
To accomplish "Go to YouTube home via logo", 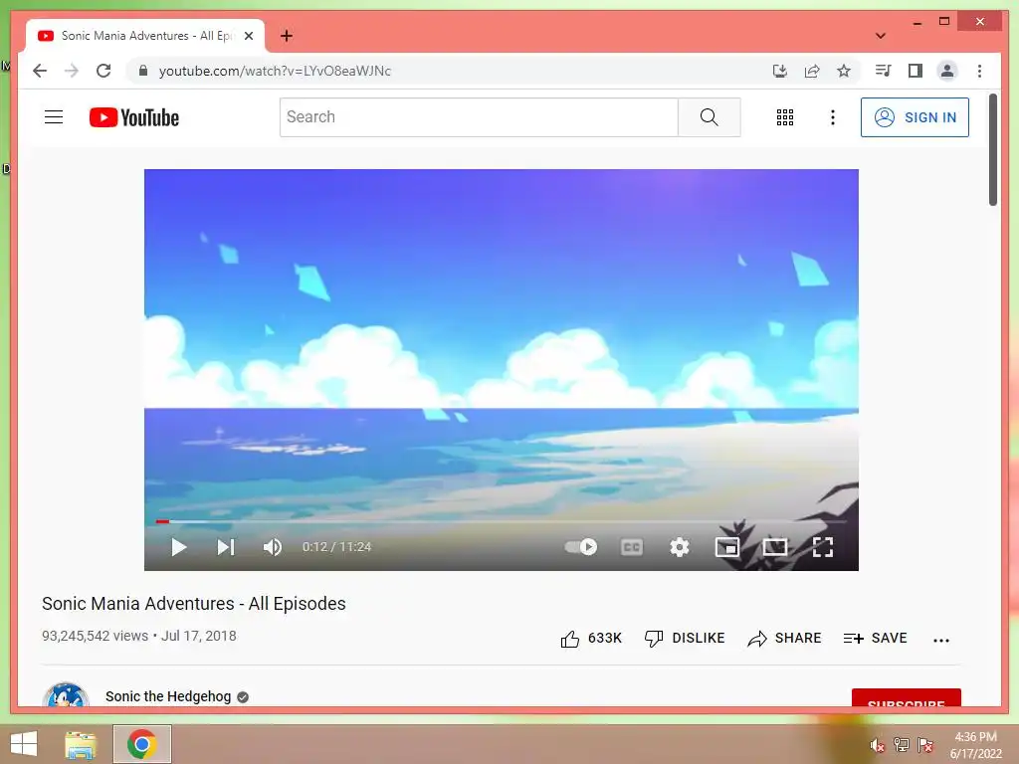I will [134, 117].
